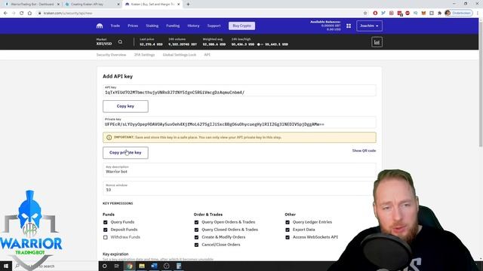Image resolution: width=483 pixels, height=271 pixels.
Task: Toggle the Export Data checkbox
Action: [x=288, y=230]
